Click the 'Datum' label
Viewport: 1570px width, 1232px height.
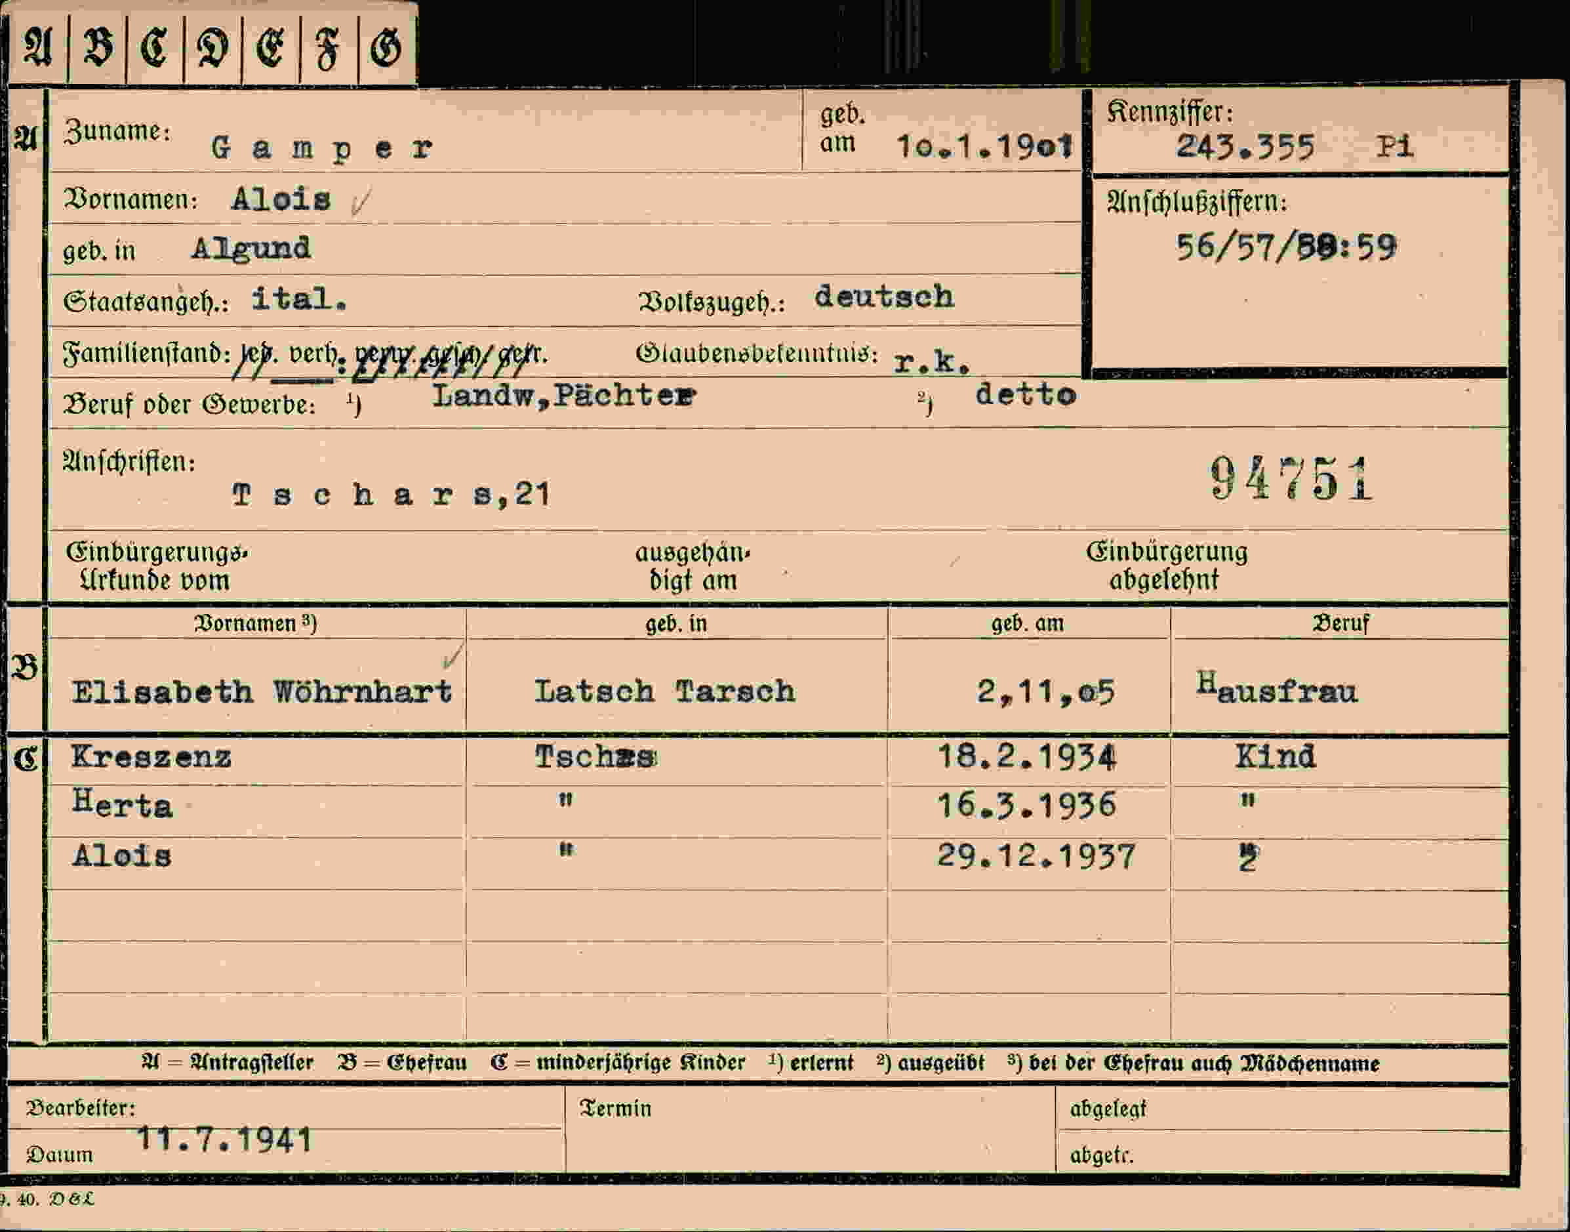60,1155
